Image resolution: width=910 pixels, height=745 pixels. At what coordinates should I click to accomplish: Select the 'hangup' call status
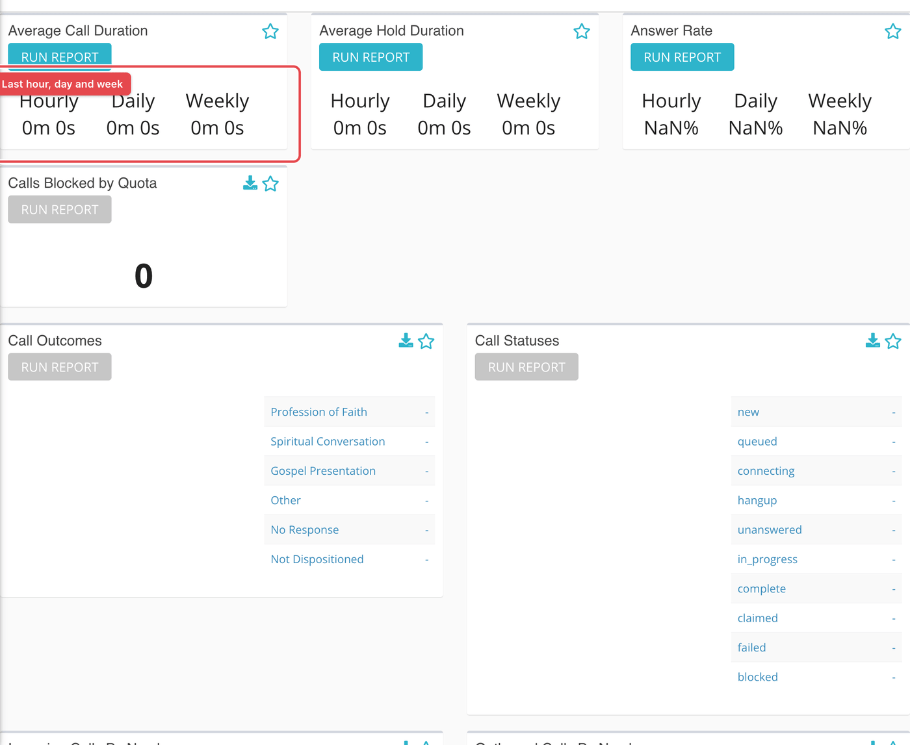816,500
